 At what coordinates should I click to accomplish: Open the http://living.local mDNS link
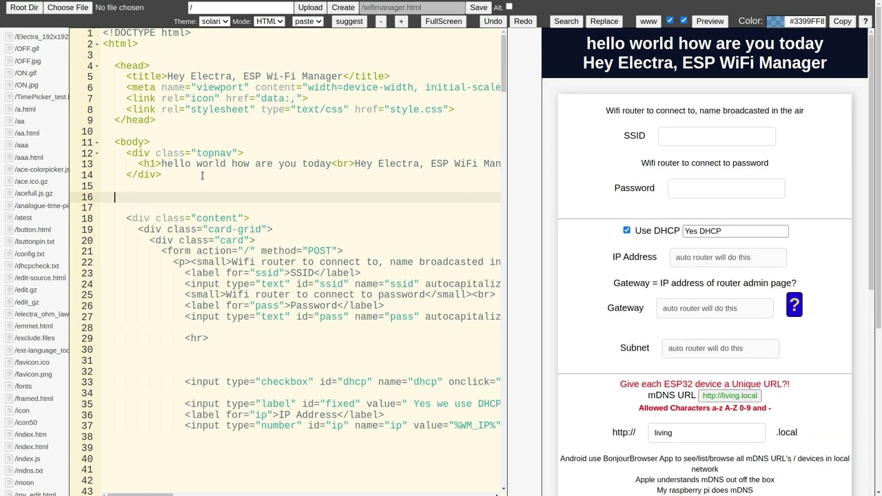click(x=730, y=395)
